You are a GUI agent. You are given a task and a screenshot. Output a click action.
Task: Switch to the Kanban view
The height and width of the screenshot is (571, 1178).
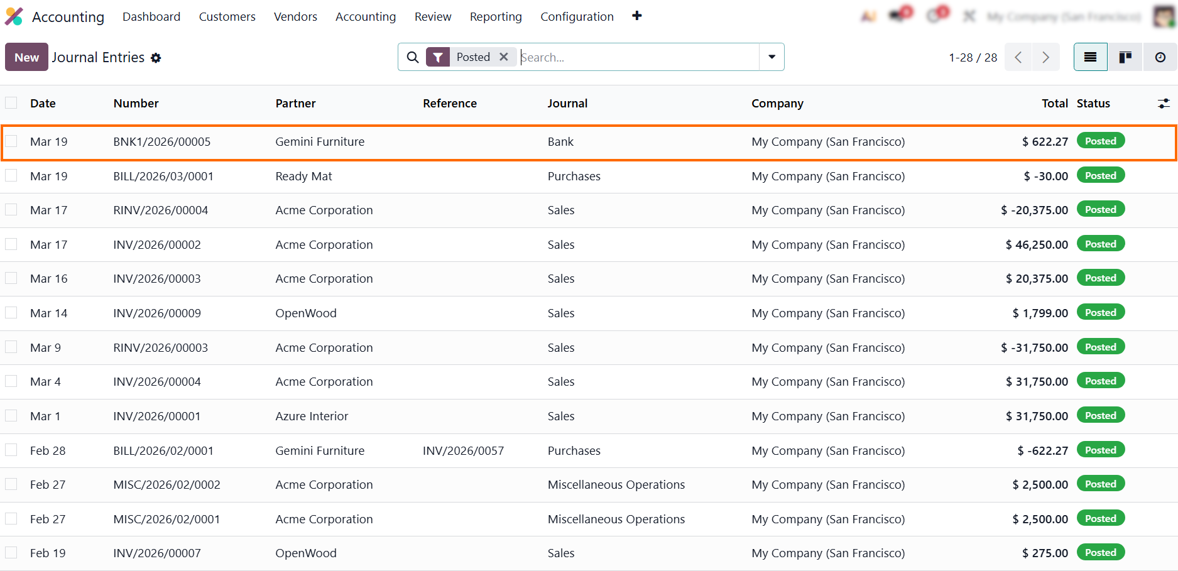[x=1125, y=57]
